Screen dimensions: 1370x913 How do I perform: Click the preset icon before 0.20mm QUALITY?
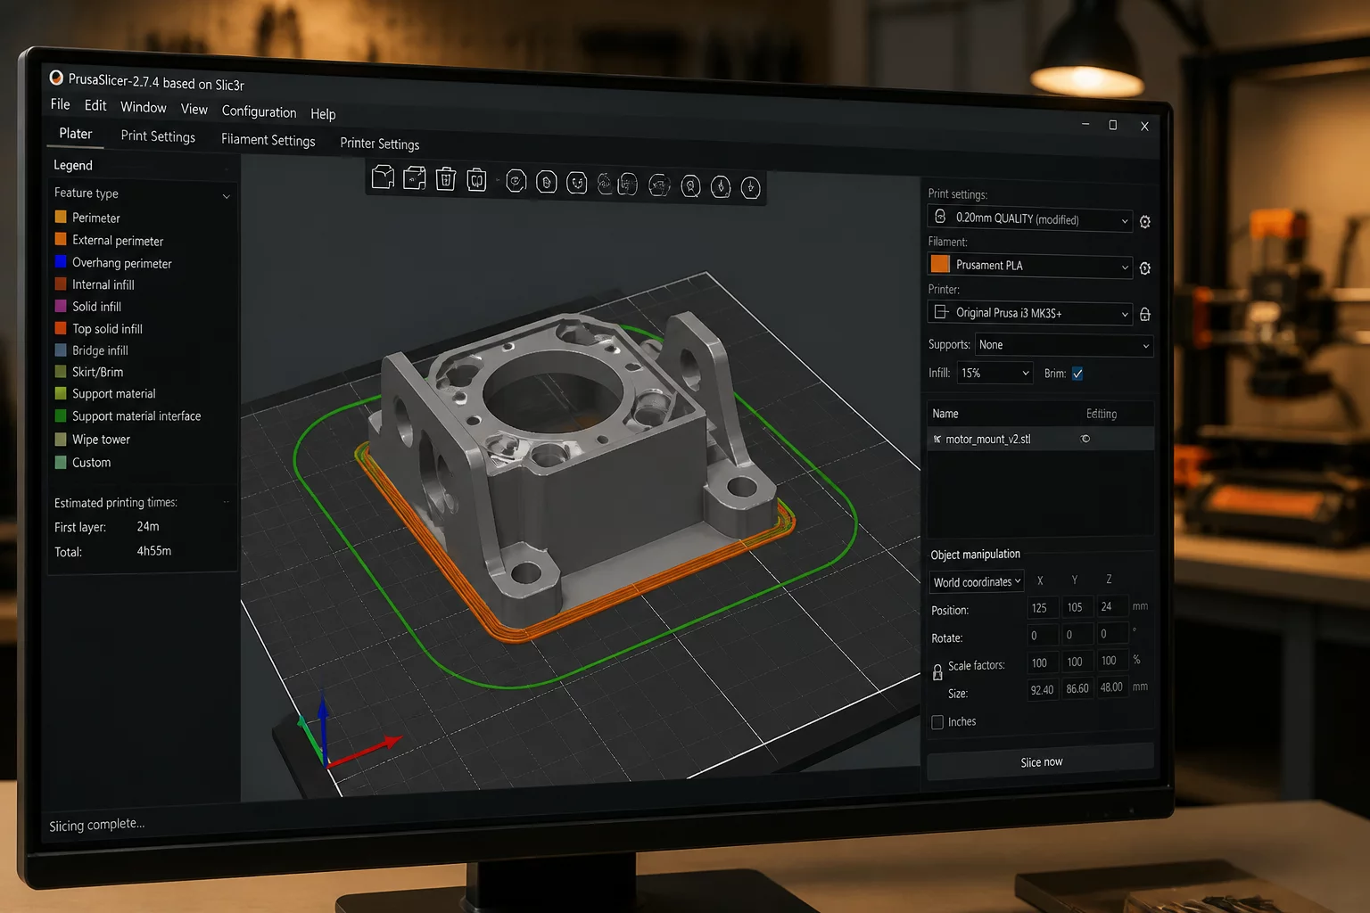pos(940,217)
